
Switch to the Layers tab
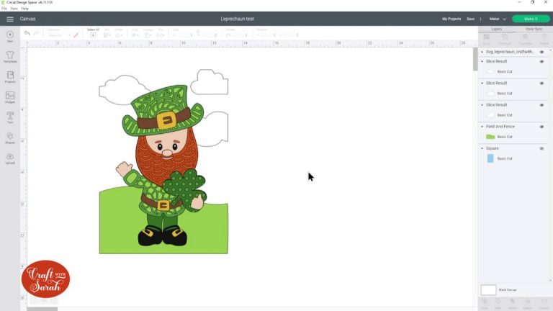[497, 29]
